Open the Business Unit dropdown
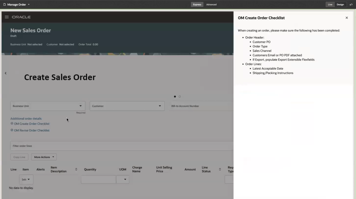356x199 pixels. click(x=81, y=106)
